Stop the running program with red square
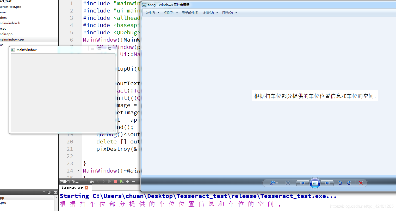This screenshot has height=211, width=396. (x=116, y=181)
